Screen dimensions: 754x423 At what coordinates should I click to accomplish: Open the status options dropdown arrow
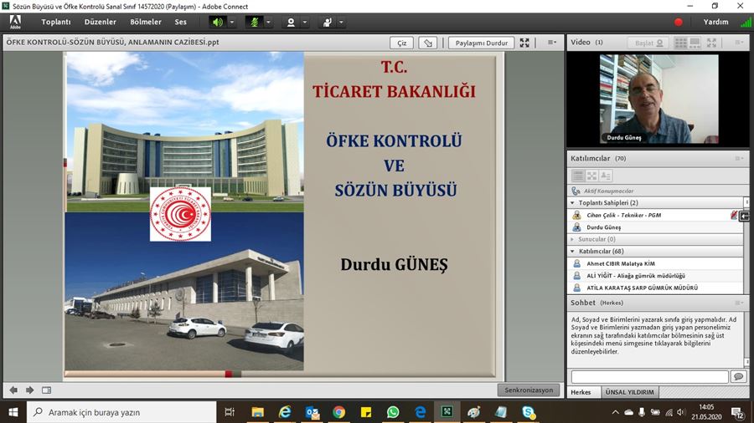[341, 22]
